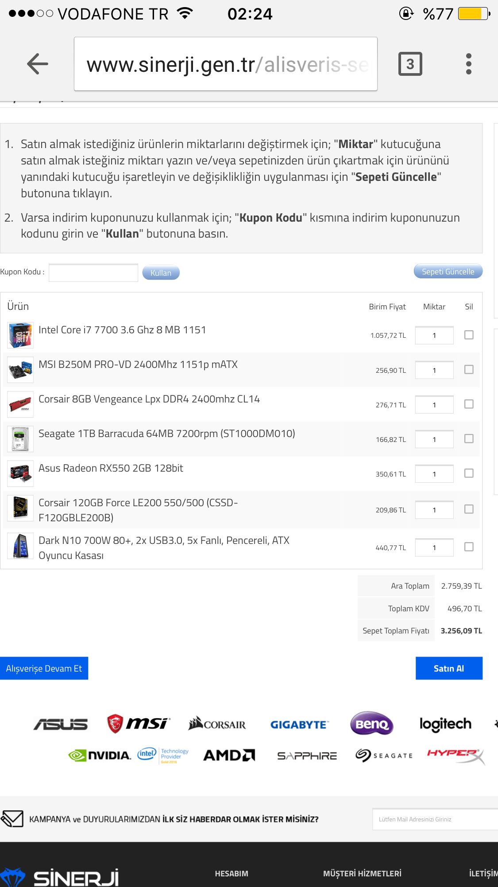Click quantity field for MSI B250M motherboard

434,370
